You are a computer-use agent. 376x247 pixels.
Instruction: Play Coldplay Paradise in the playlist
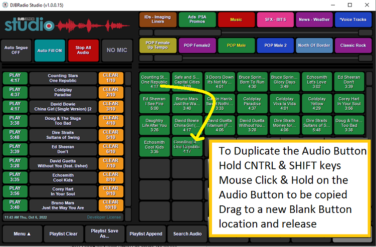pos(15,92)
